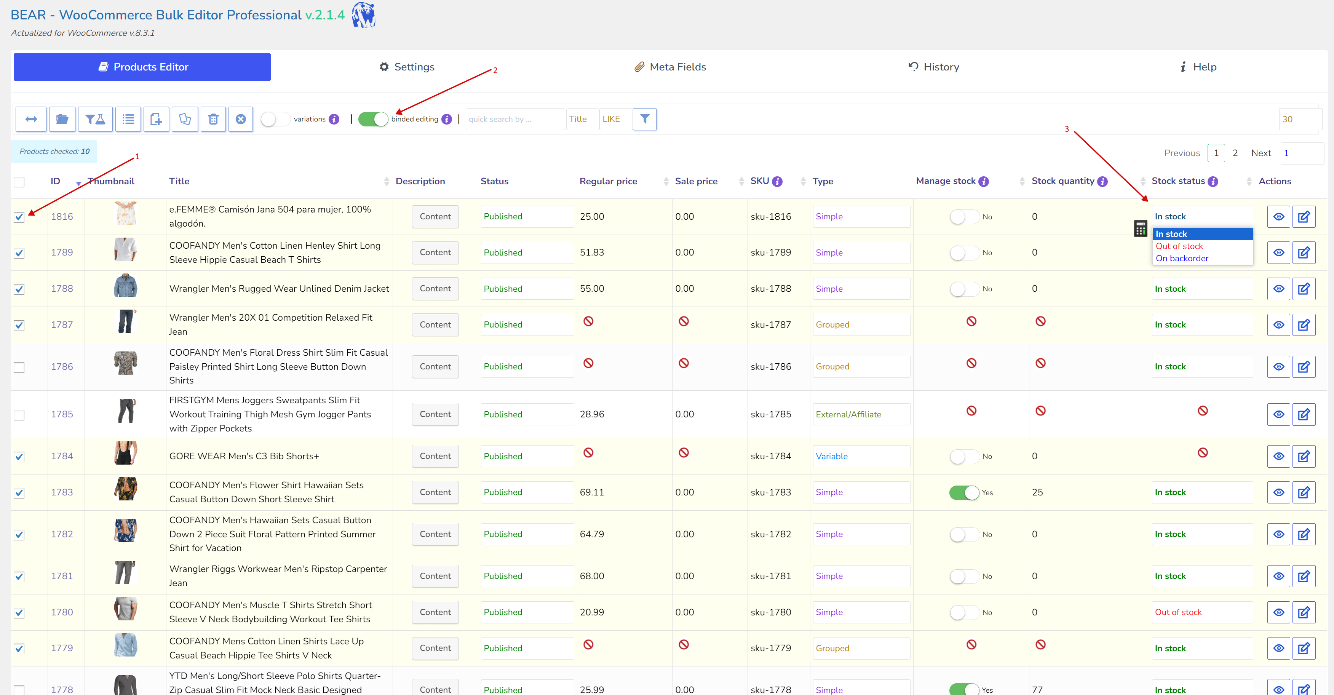Viewport: 1334px width, 695px height.
Task: Click the info icon on Manage stock header
Action: pyautogui.click(x=984, y=182)
